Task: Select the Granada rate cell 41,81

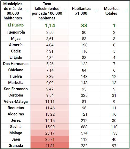Action: point(50,146)
